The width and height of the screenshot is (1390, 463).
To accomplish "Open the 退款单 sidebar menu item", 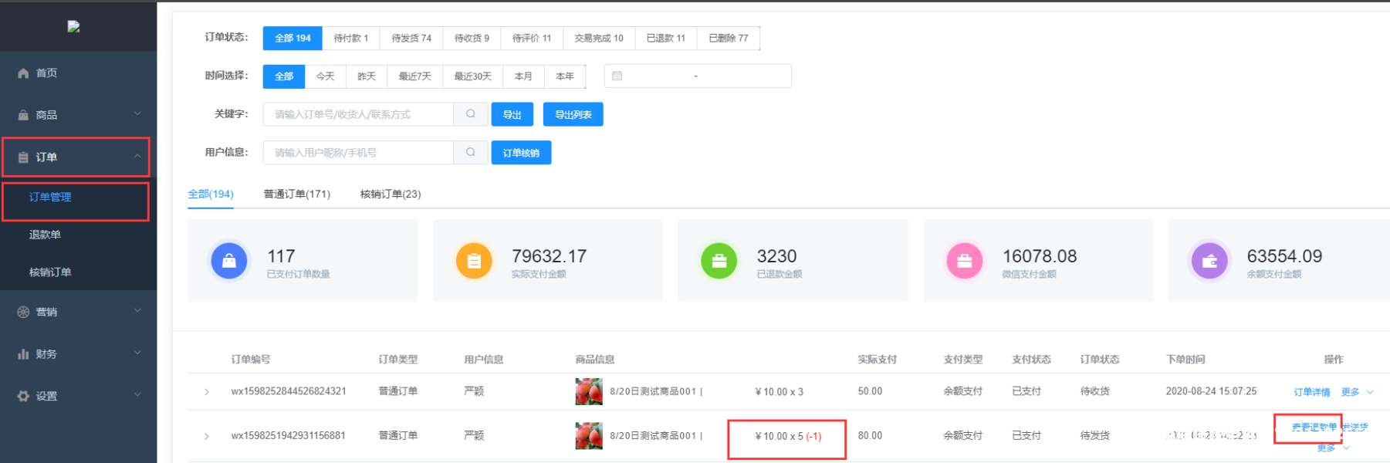I will pyautogui.click(x=45, y=235).
